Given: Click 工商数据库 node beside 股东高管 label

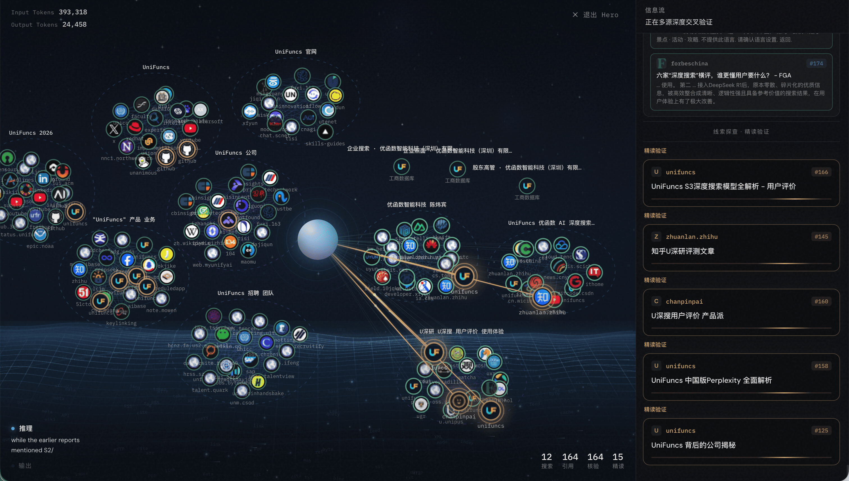Looking at the screenshot, I should click(527, 186).
